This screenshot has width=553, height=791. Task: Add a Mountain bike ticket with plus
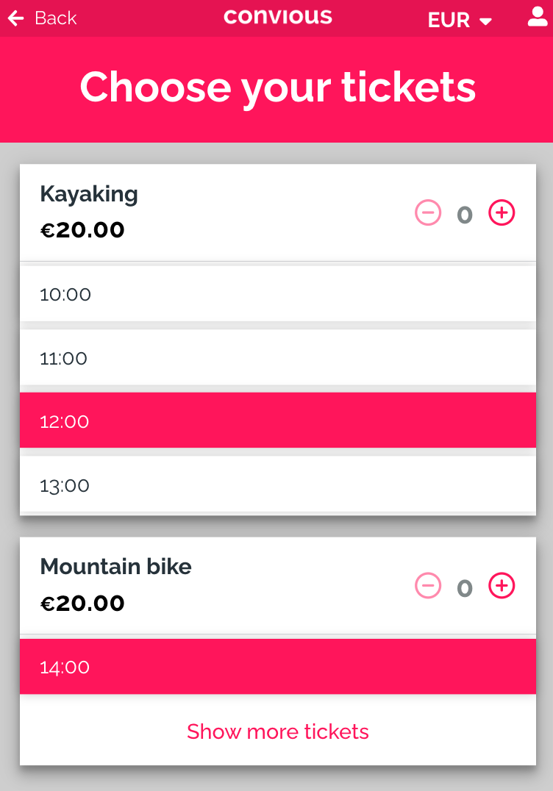tap(502, 586)
